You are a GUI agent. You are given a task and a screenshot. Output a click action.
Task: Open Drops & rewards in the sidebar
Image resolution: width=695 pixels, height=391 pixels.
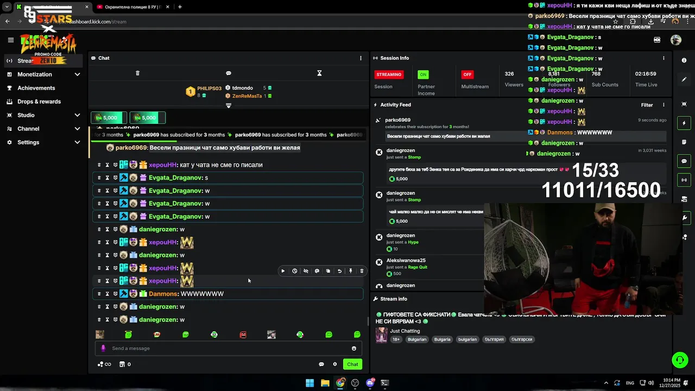pos(39,102)
